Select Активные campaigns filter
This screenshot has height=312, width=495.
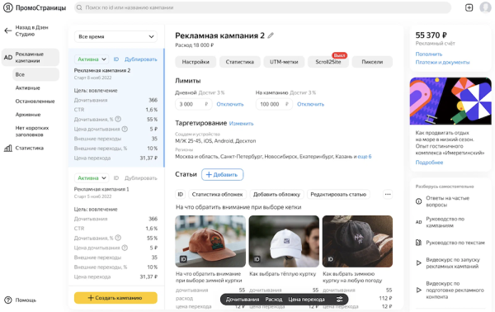click(28, 87)
